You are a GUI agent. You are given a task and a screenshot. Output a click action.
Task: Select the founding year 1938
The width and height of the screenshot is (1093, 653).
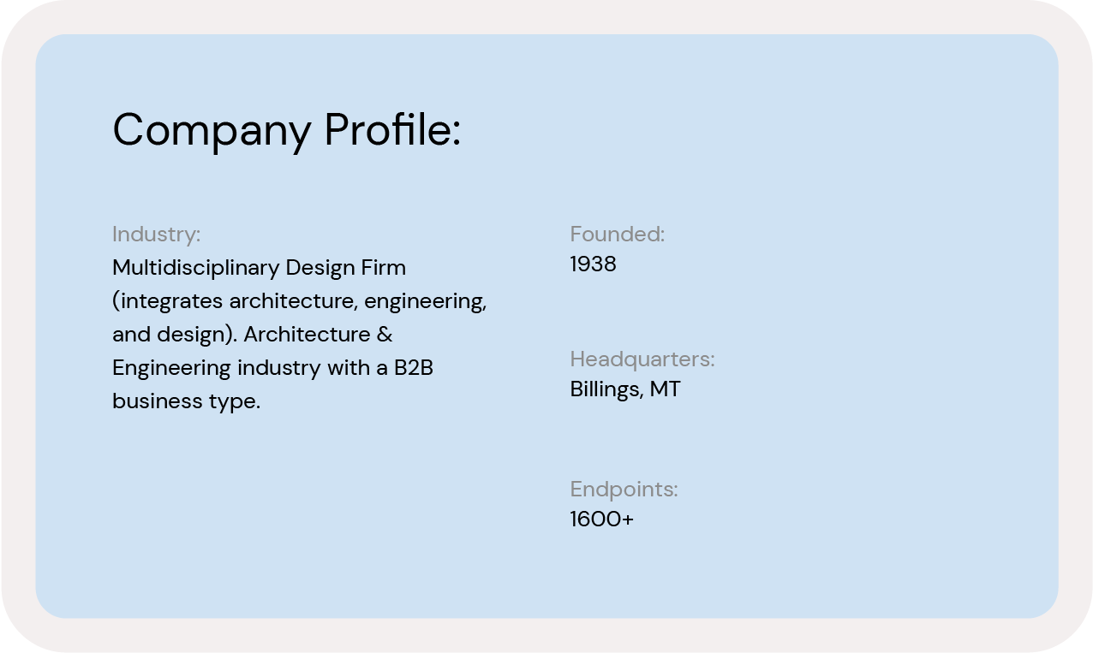click(593, 264)
